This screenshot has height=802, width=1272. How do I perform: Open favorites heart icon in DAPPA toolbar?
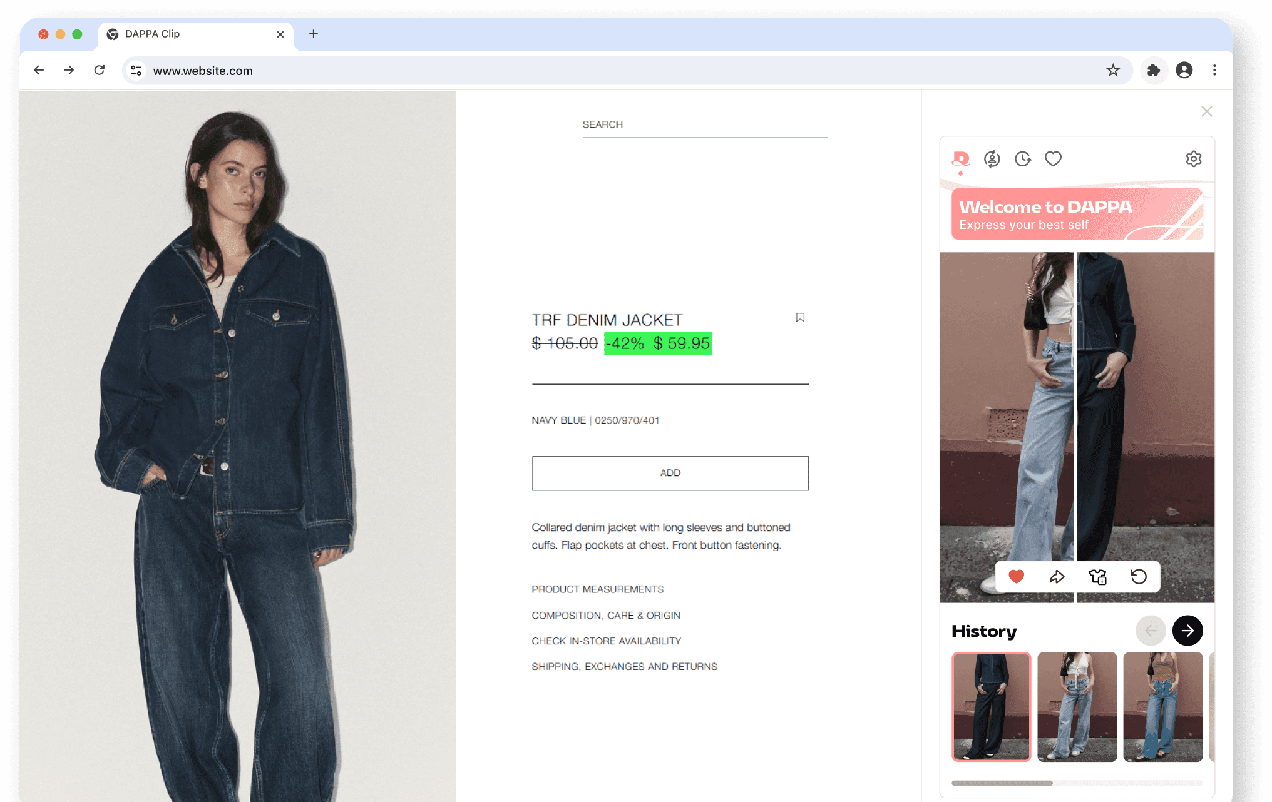click(1054, 159)
